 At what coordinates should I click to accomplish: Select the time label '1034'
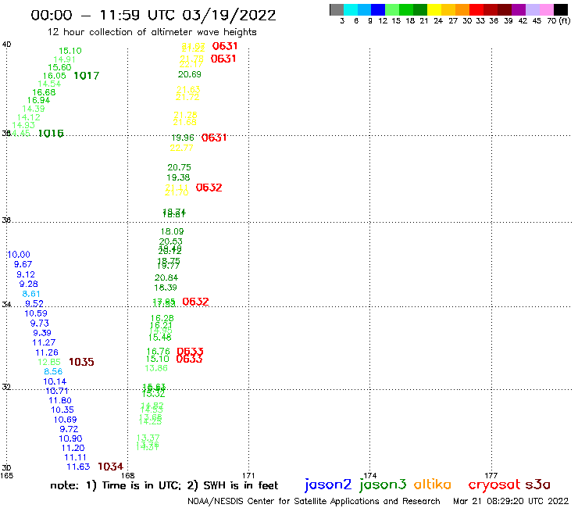coord(111,467)
